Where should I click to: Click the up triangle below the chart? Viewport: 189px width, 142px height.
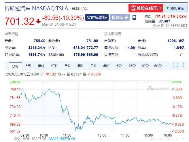177,139
